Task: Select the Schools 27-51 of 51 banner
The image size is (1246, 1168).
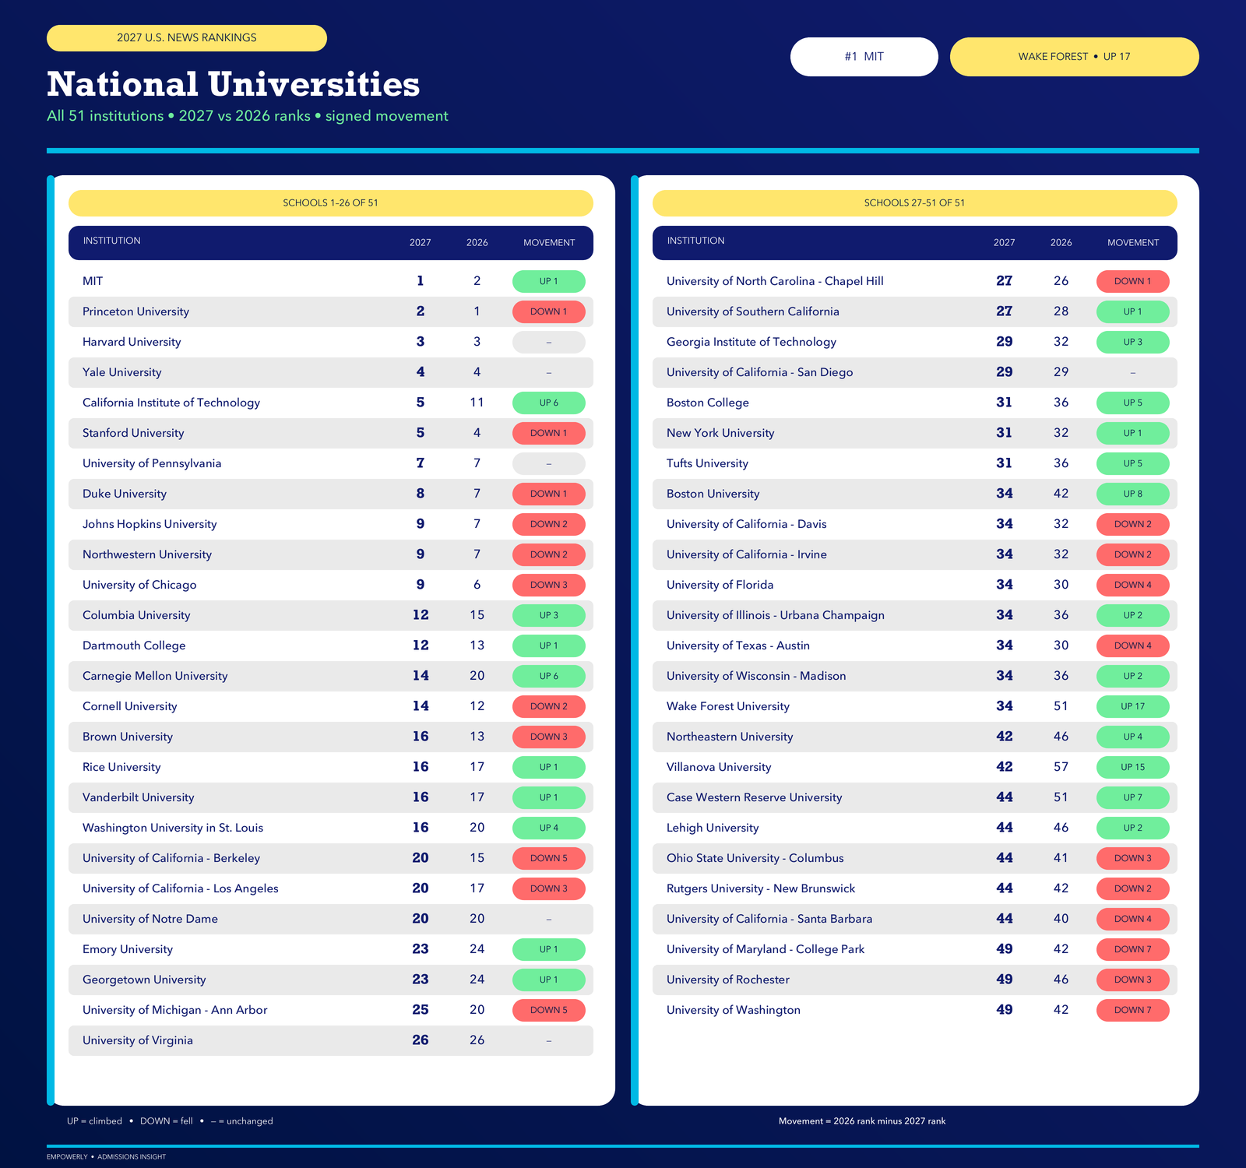Action: coord(915,203)
